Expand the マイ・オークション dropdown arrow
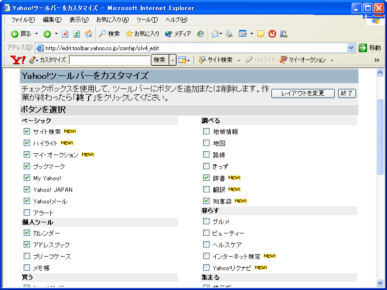The width and height of the screenshot is (387, 290). tap(332, 60)
